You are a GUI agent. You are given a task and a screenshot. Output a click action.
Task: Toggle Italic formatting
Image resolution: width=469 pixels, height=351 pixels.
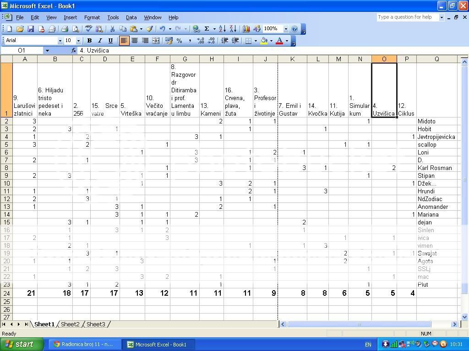tap(100, 41)
